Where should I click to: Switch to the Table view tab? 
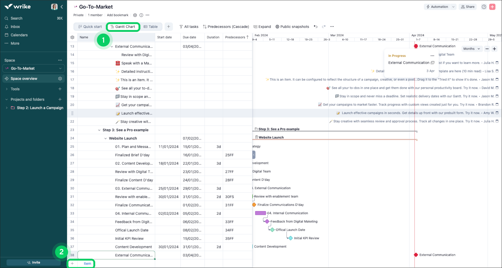(151, 26)
